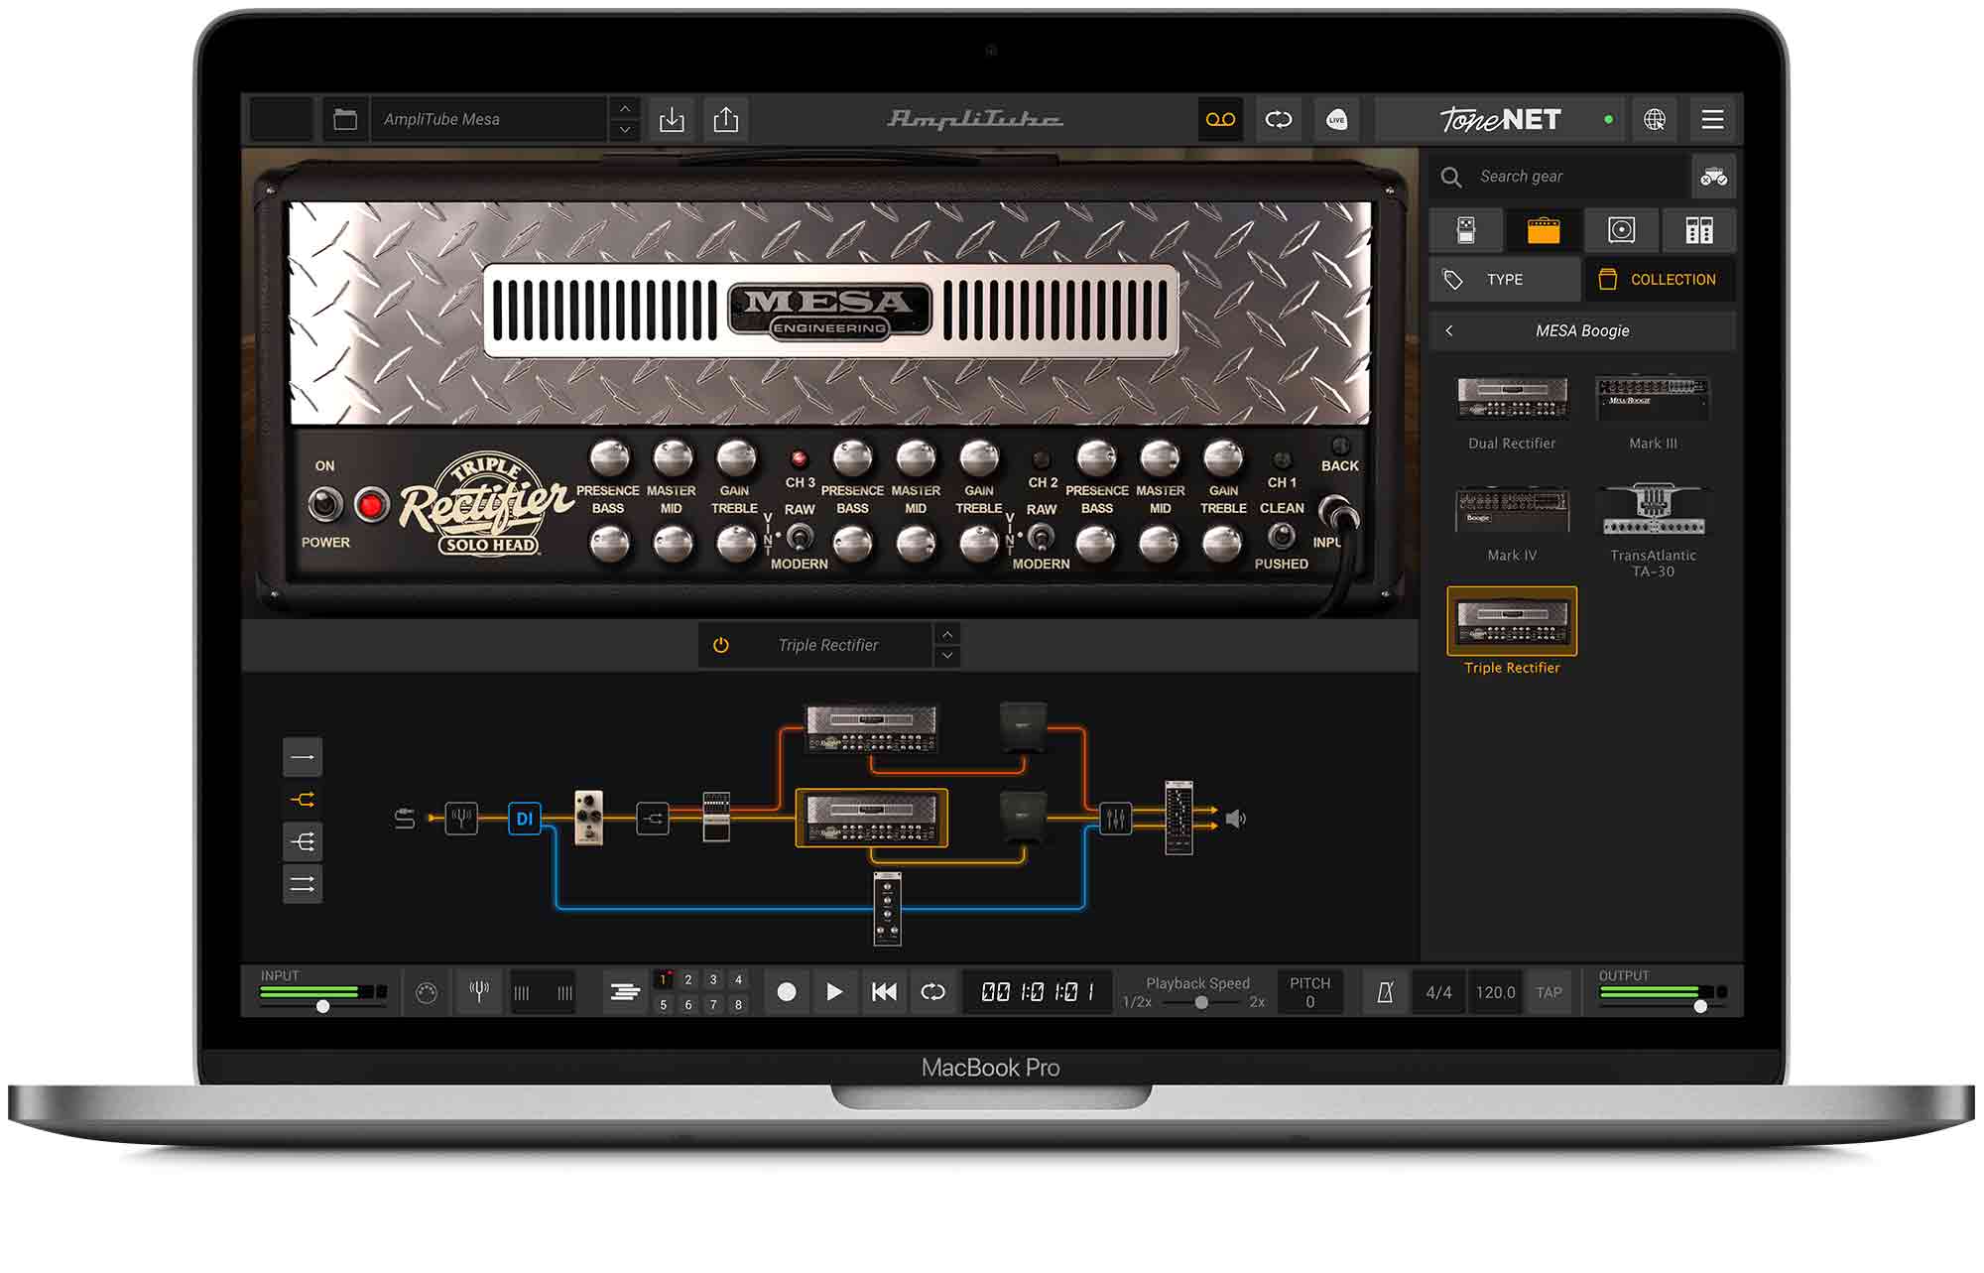The width and height of the screenshot is (1984, 1273).
Task: Switch to the COLLECTION tab
Action: (1661, 280)
